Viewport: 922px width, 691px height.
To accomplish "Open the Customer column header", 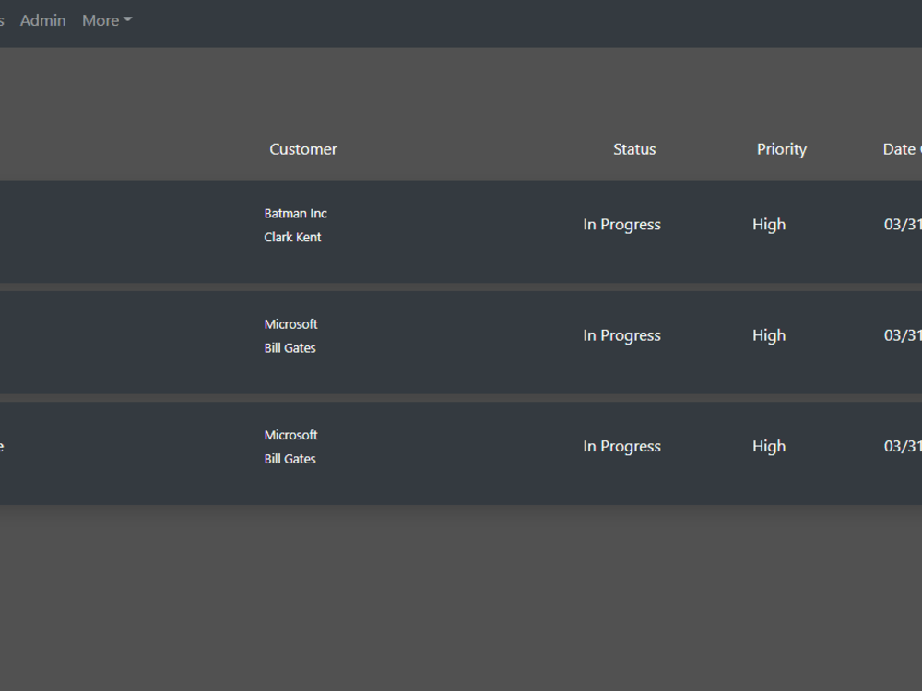I will point(302,148).
